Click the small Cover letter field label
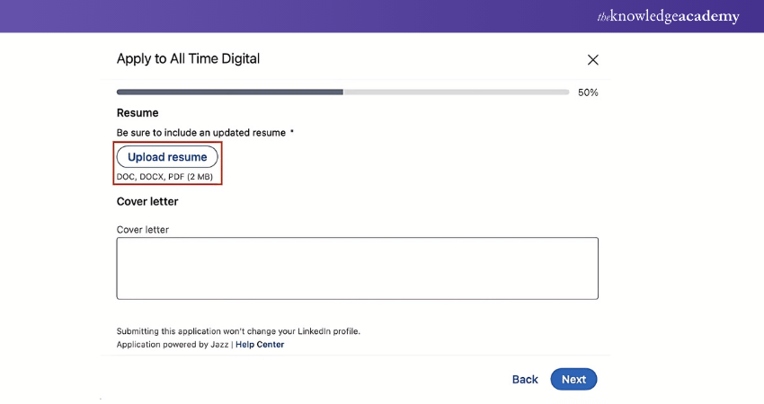The width and height of the screenshot is (764, 404). pos(143,230)
